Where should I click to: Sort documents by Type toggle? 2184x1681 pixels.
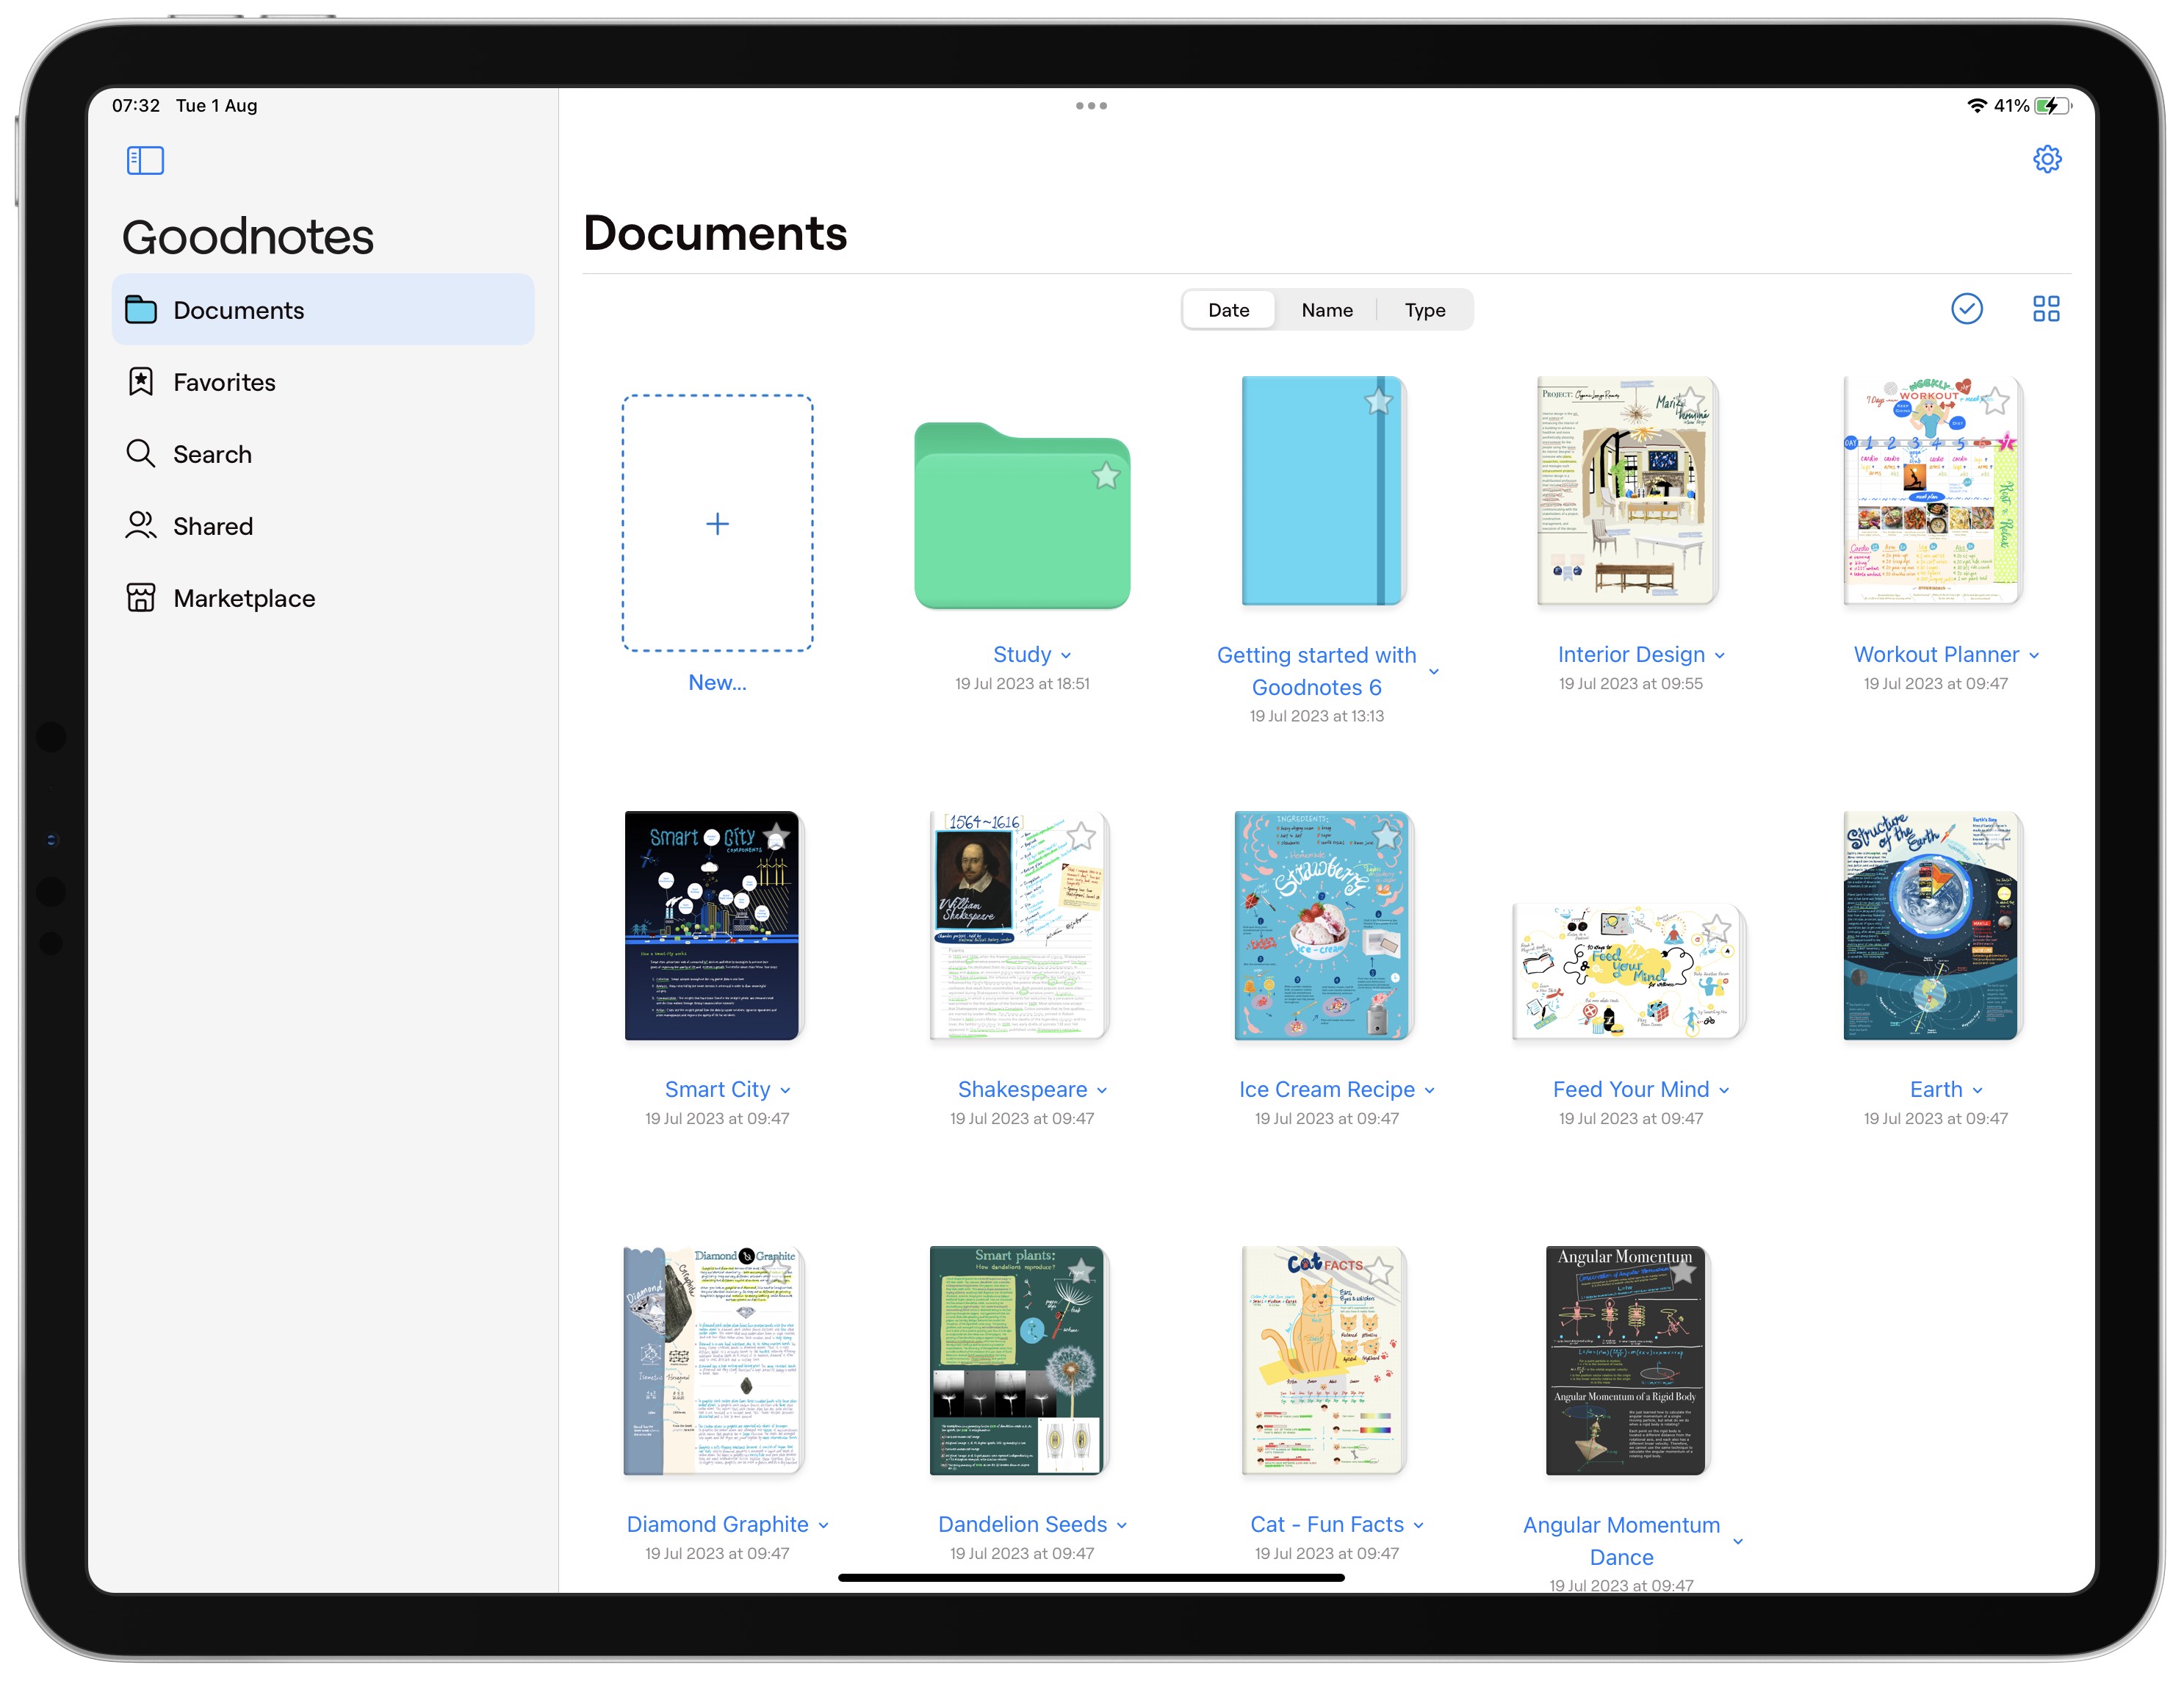[1425, 311]
